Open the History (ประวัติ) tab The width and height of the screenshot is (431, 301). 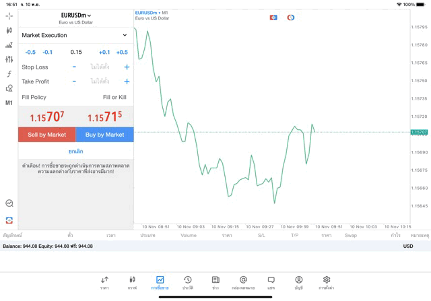(188, 283)
